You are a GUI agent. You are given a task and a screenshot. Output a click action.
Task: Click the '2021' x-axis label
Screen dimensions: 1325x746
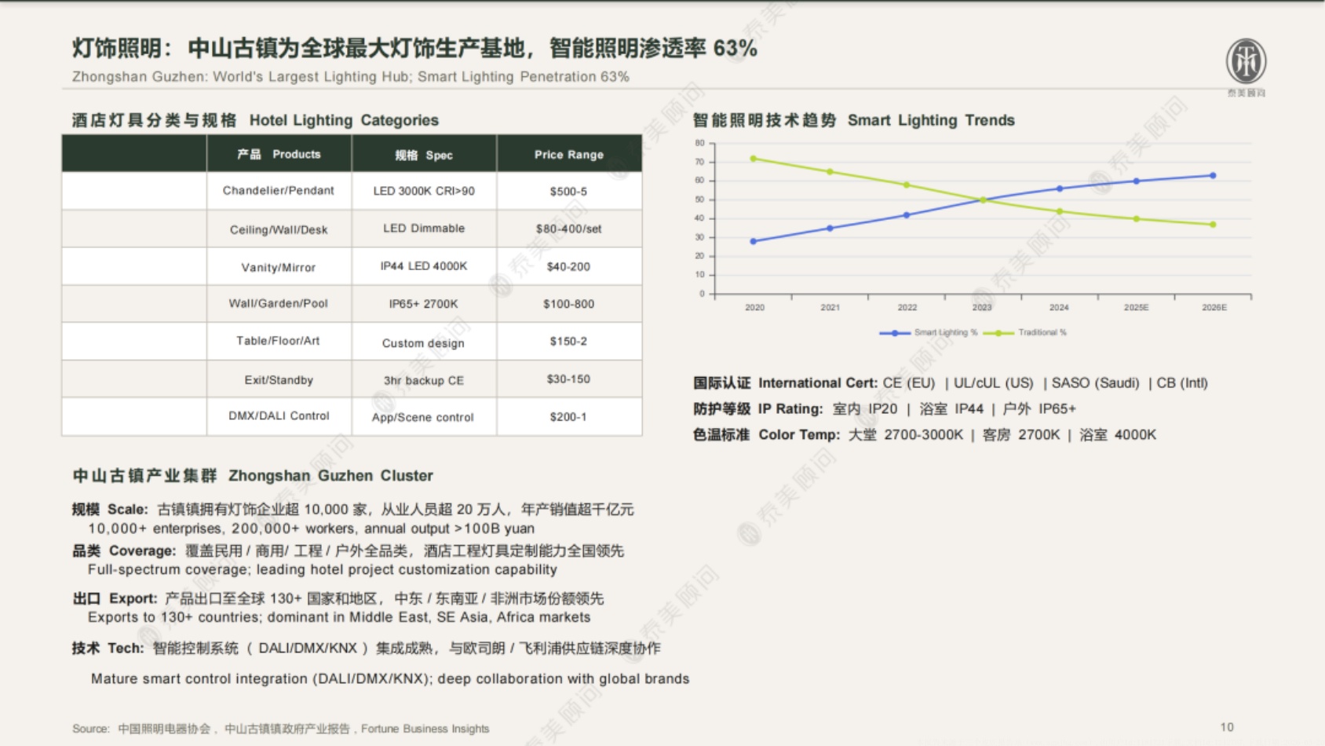tap(830, 308)
